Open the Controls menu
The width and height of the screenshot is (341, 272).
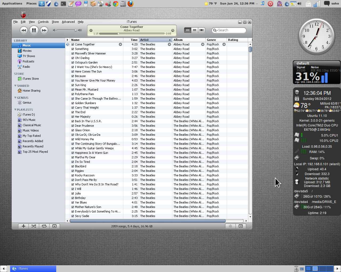coord(43,22)
